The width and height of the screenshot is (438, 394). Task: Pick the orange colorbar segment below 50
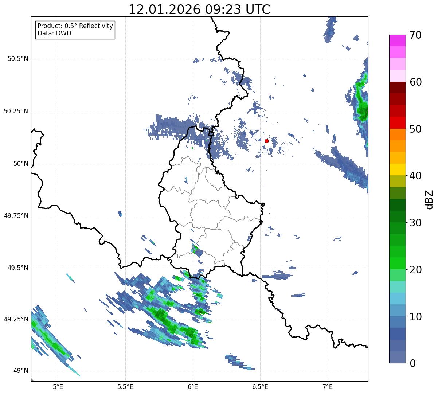click(397, 134)
